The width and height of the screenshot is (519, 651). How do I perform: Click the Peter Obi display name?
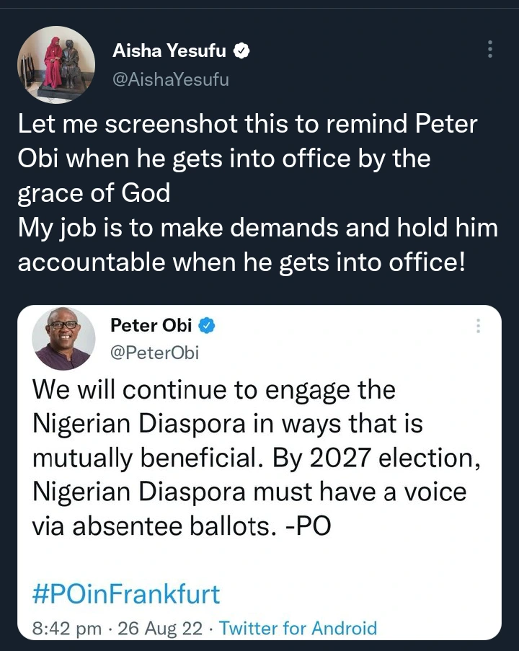(x=151, y=325)
